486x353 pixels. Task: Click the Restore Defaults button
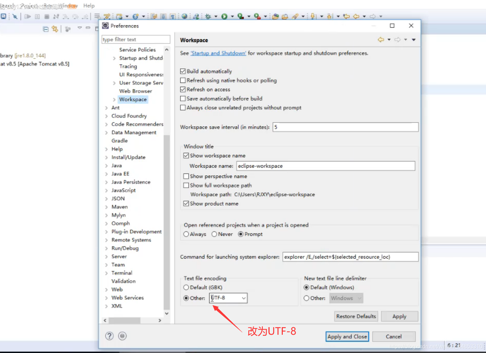tap(356, 316)
